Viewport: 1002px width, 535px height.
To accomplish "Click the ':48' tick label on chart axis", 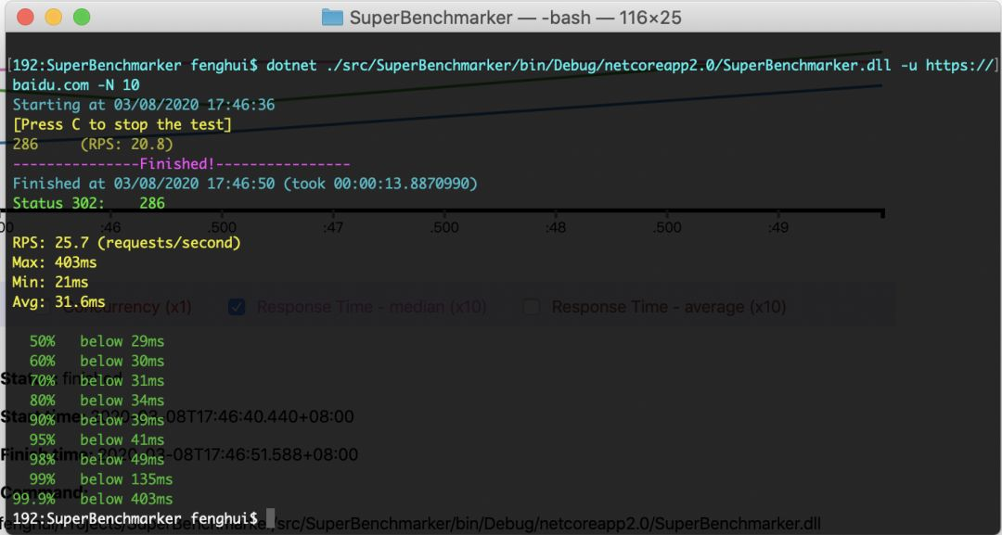I will coord(556,227).
